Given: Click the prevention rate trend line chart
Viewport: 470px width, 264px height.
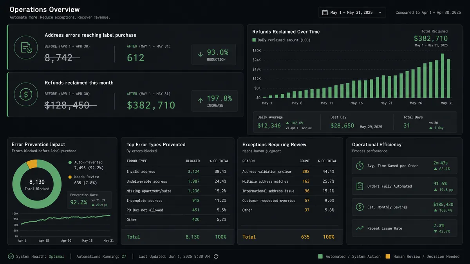Looking at the screenshot, I should tap(65, 220).
